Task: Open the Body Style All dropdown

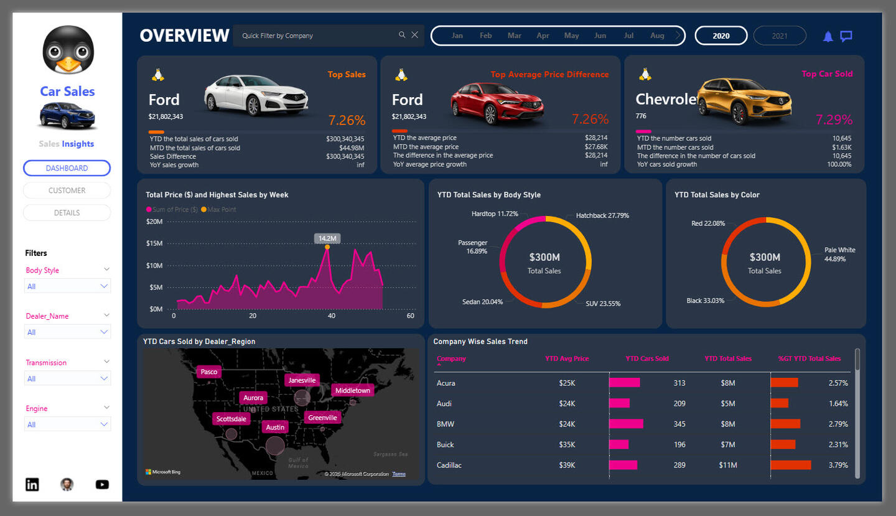Action: click(67, 286)
